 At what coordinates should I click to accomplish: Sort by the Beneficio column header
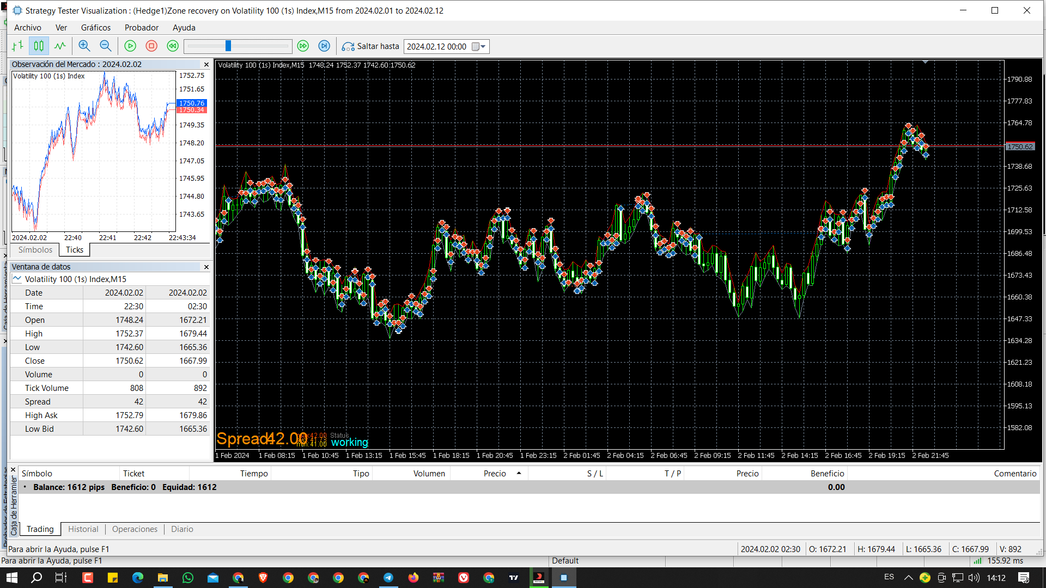coord(805,474)
